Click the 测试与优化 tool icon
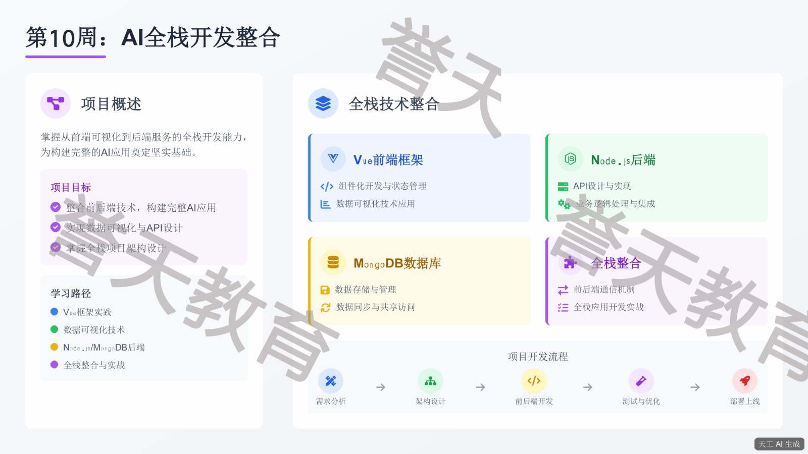The width and height of the screenshot is (808, 454). 641,381
